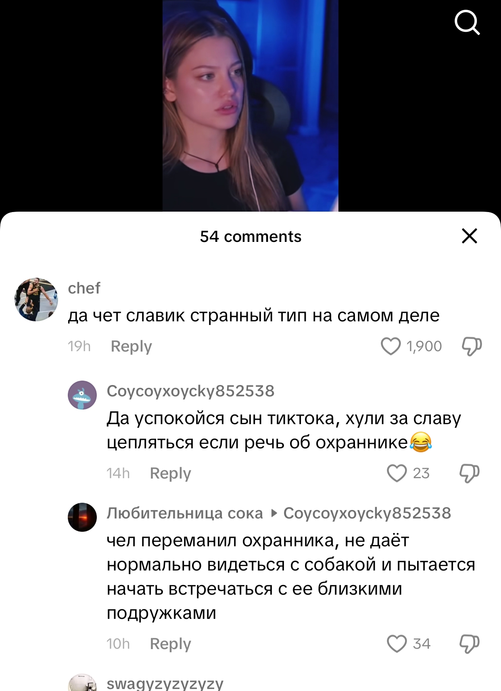Dislike chef's comment with thumbs-down icon

[x=472, y=346]
